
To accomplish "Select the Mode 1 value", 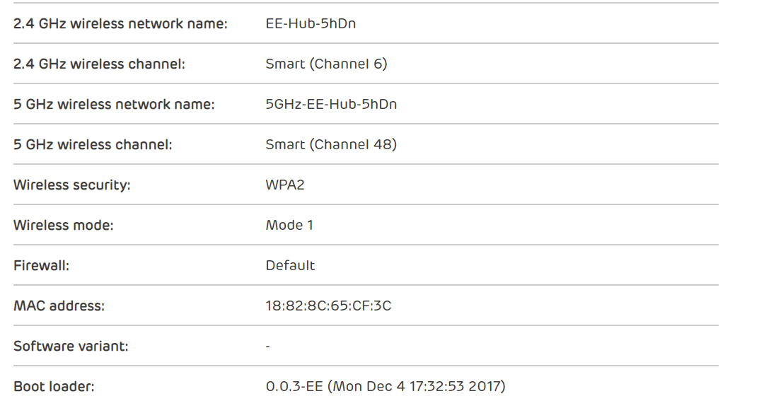I will (289, 225).
